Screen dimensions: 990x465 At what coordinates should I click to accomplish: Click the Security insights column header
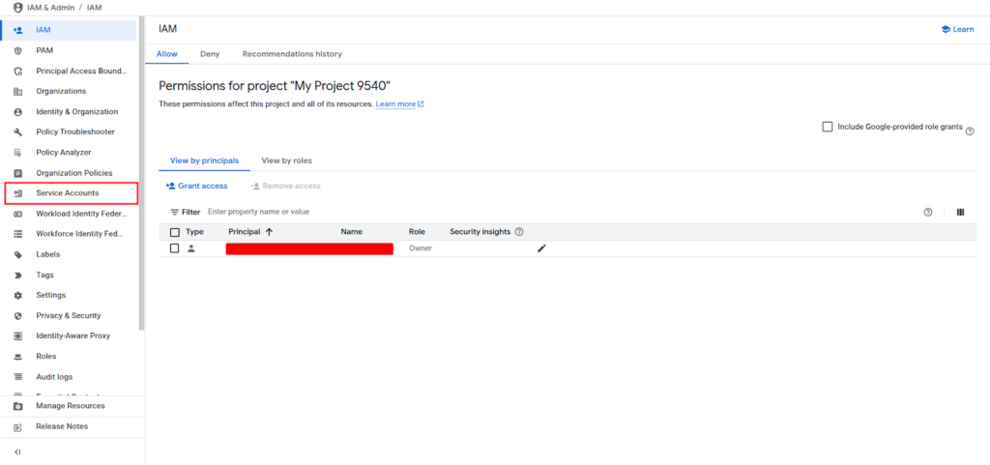480,232
